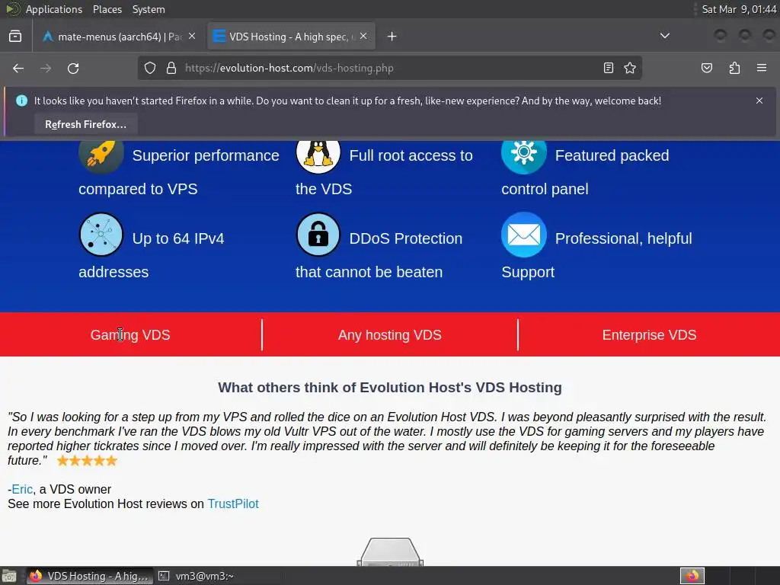Screen dimensions: 780x585
Task: Switch to mate-menus (aarch64) tab
Action: [x=120, y=37]
